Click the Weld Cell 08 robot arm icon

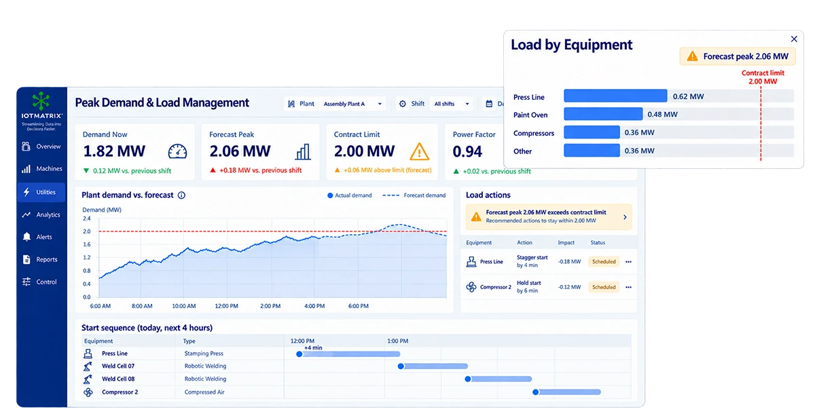click(x=88, y=379)
